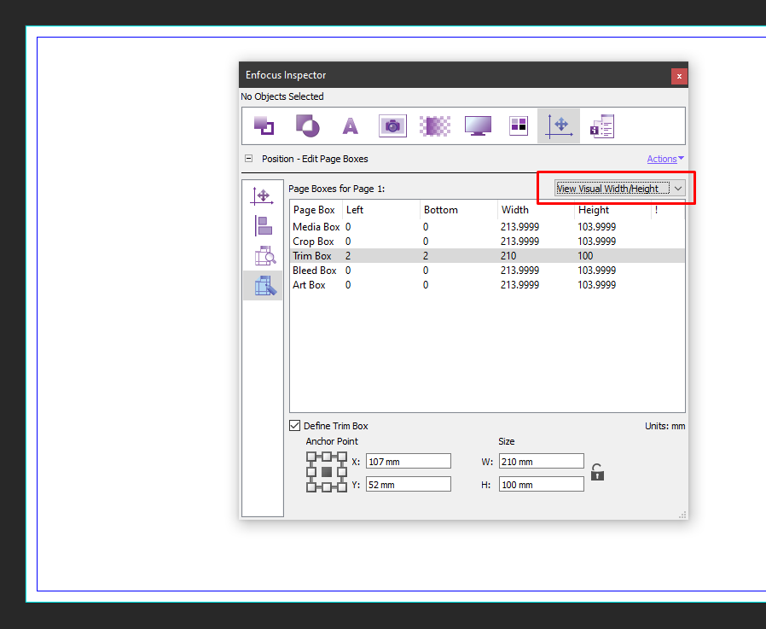The image size is (766, 629).
Task: Toggle the aspect ratio lock icon
Action: [597, 472]
